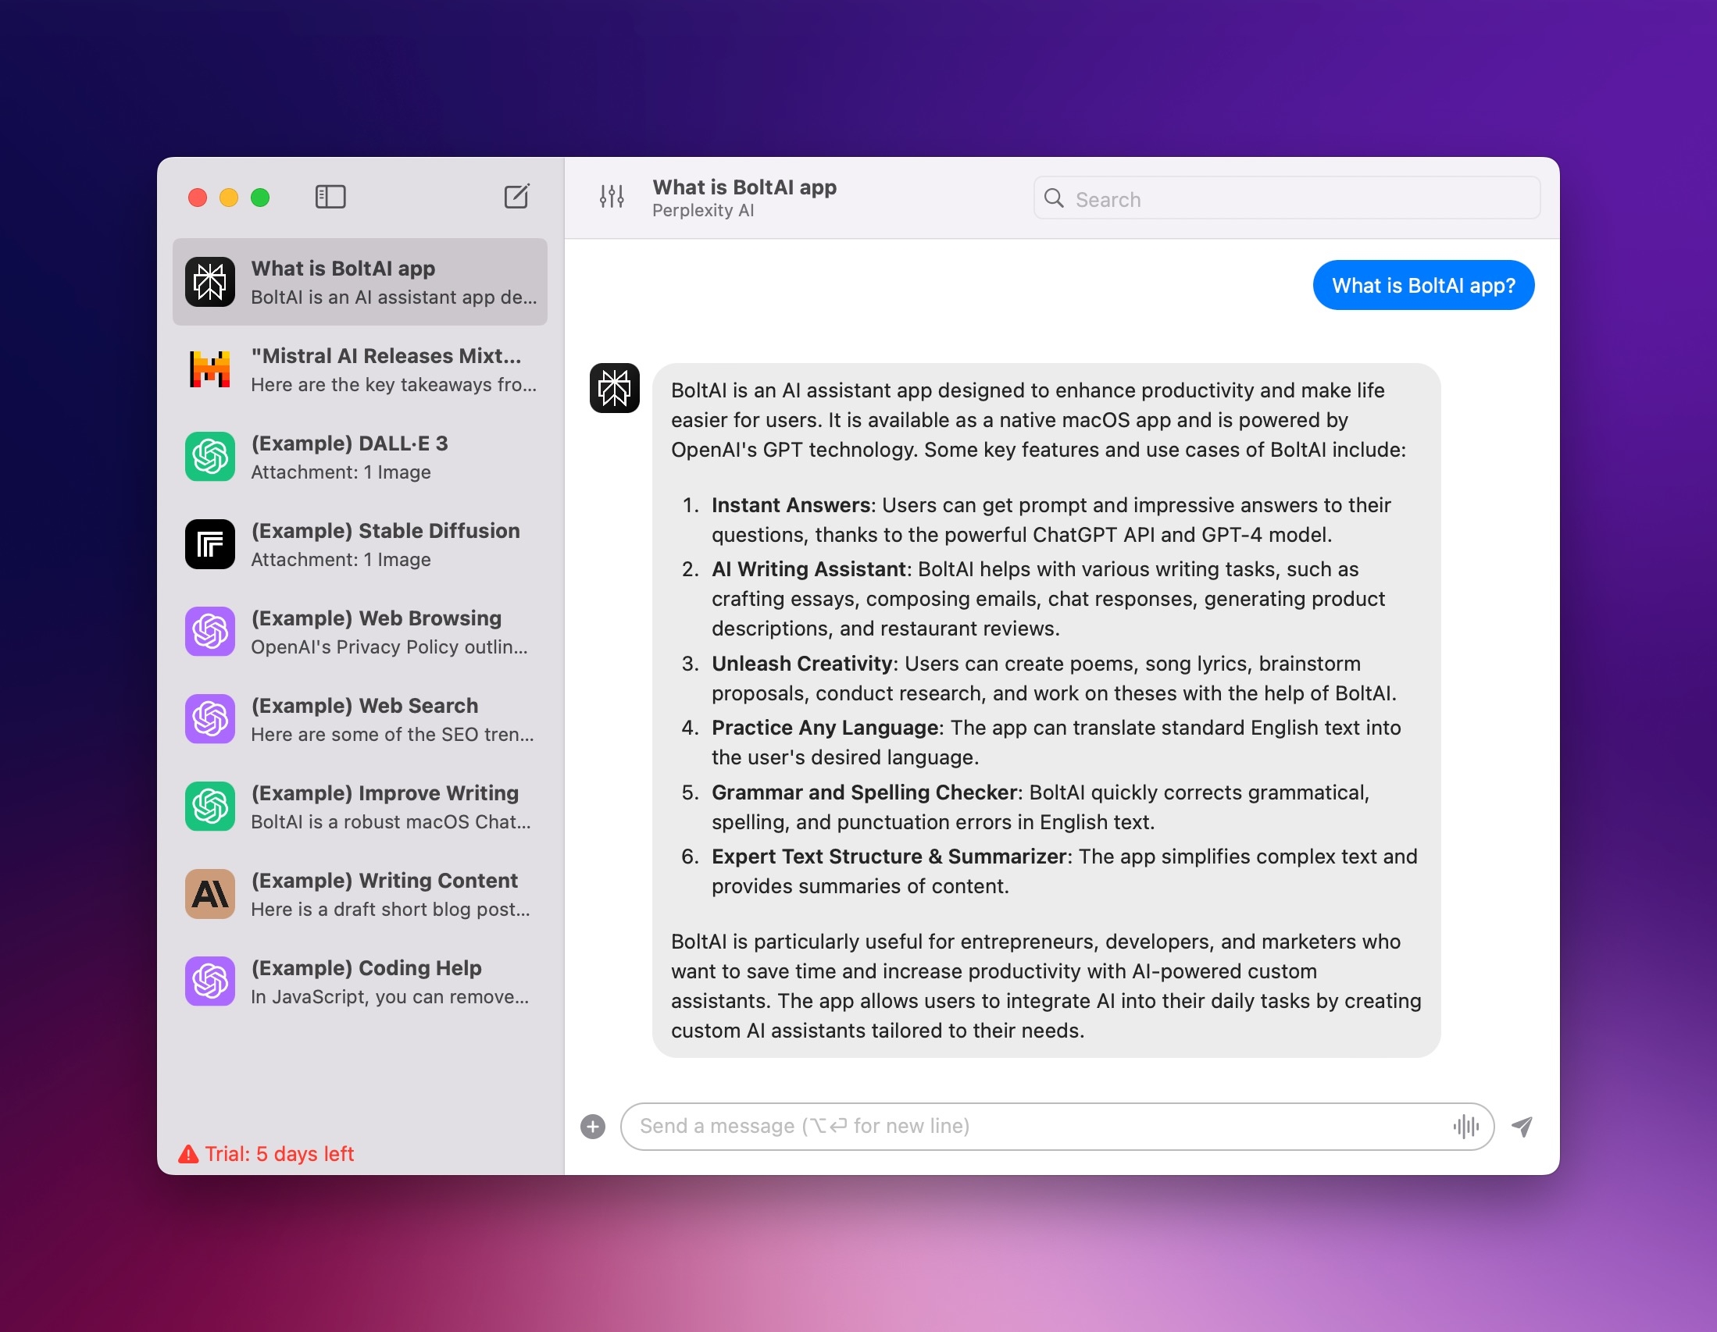This screenshot has width=1717, height=1332.
Task: Open chat configuration sliders icon
Action: 612,197
